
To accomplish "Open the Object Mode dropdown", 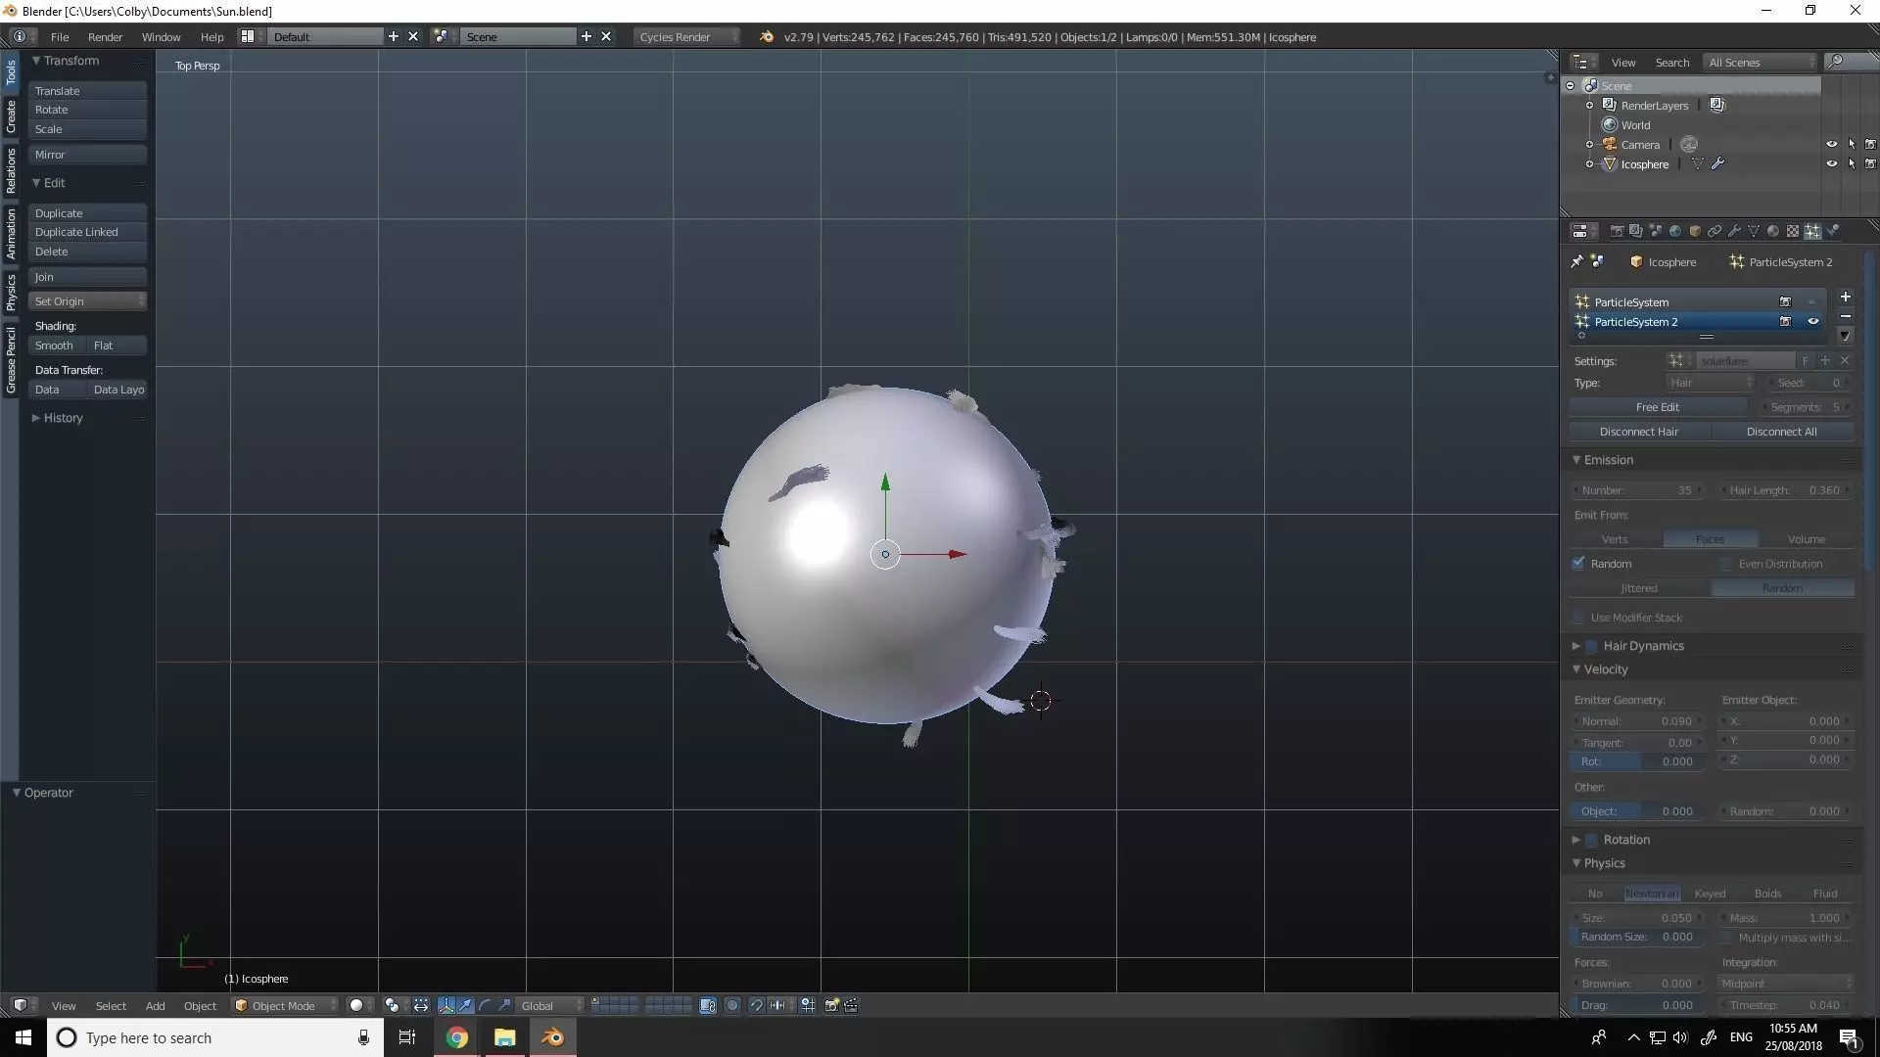I will [x=284, y=1005].
